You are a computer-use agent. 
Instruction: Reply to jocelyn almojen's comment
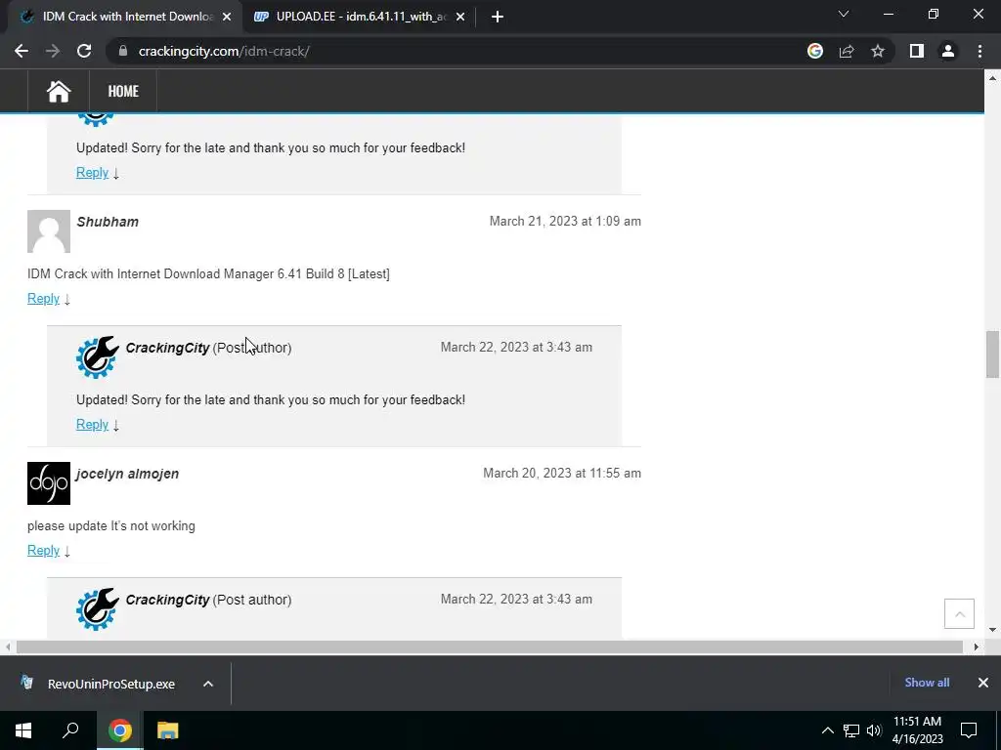[43, 551]
